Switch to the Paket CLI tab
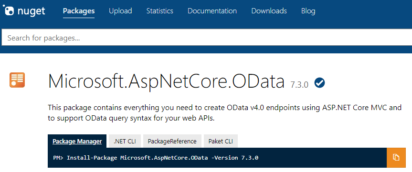 point(221,142)
